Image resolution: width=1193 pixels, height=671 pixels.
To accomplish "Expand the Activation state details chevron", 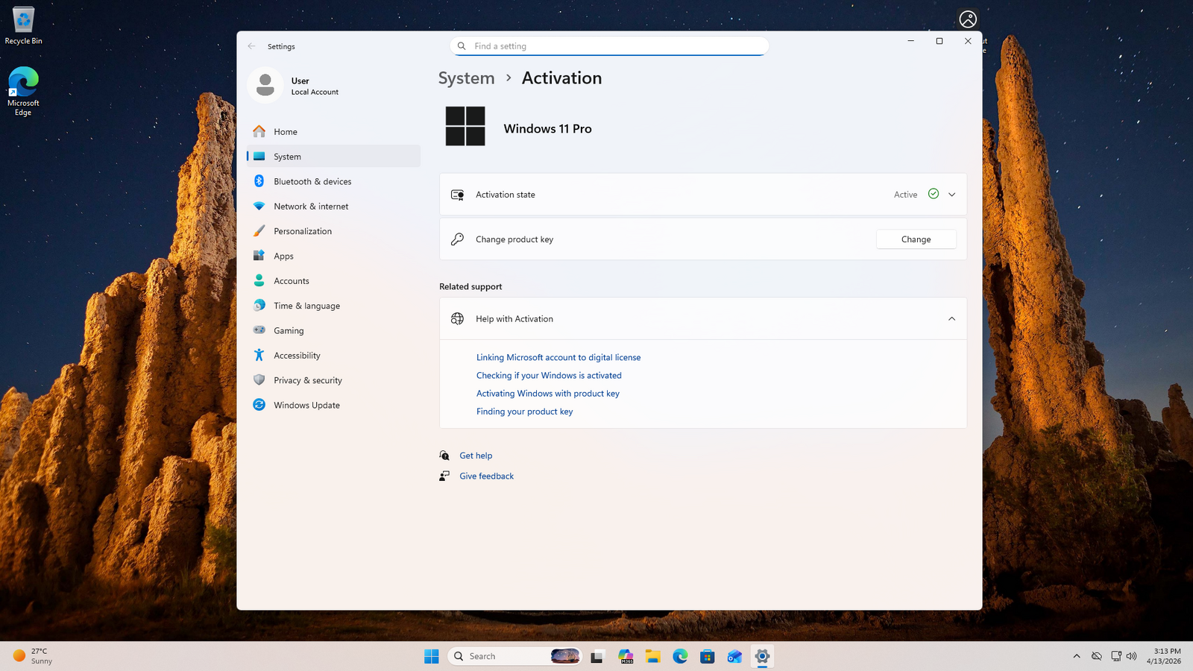I will (x=951, y=195).
